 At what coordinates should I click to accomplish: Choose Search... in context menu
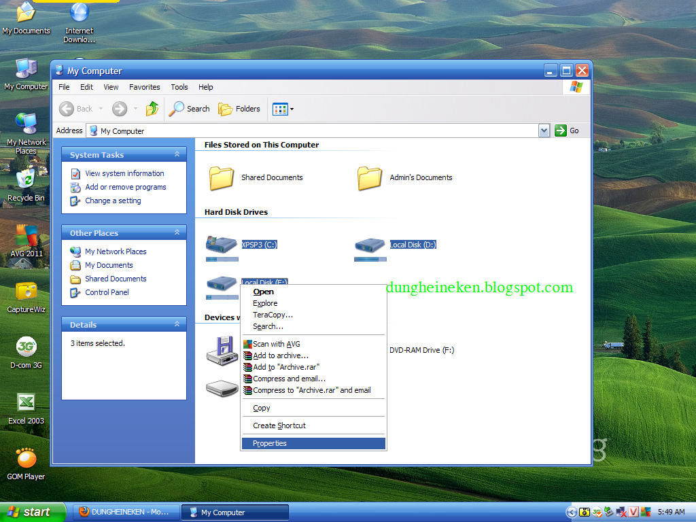click(313, 326)
